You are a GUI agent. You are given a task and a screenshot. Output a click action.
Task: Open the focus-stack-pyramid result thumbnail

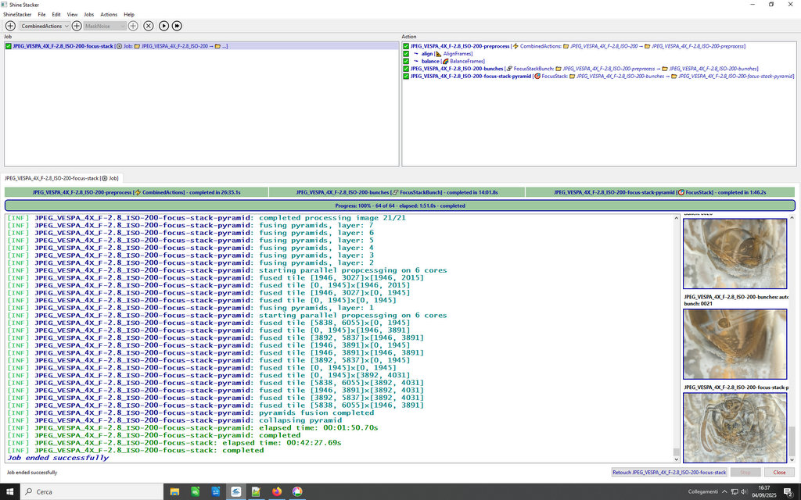click(x=735, y=427)
